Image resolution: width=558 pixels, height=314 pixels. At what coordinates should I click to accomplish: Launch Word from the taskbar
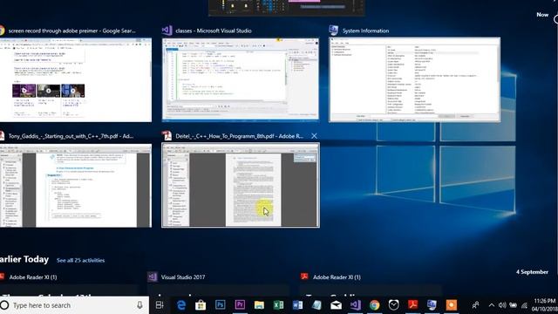pos(297,305)
